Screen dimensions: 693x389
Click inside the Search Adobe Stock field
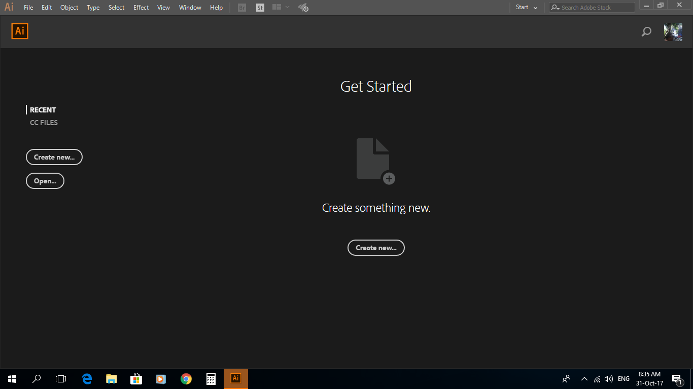(x=591, y=7)
